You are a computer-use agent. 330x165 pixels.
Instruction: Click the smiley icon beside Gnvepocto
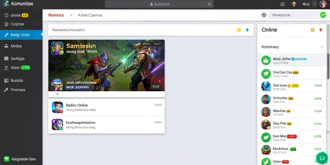[x=264, y=15]
